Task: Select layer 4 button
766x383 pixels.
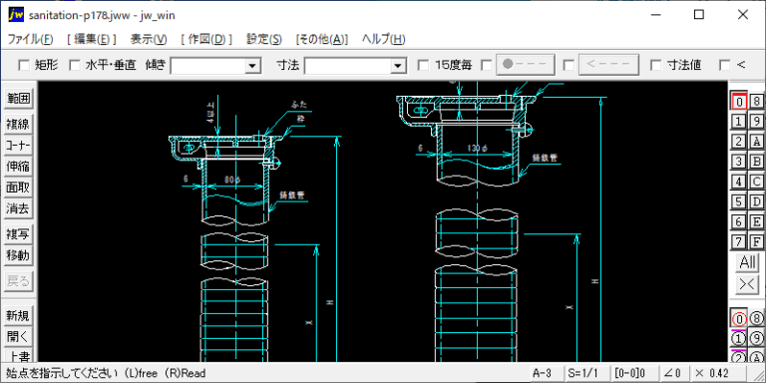Action: click(x=739, y=182)
